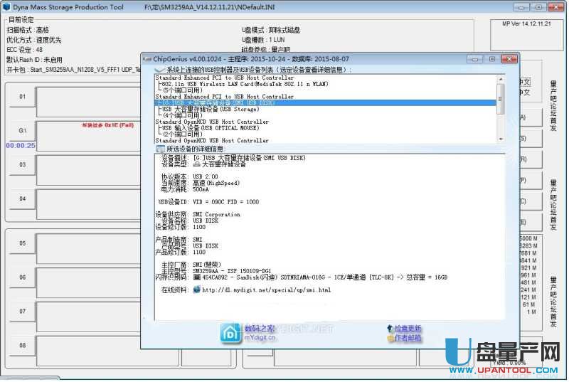Open the dl.mydigit.net smi.html link
This screenshot has height=382, width=569.
pyautogui.click(x=267, y=290)
